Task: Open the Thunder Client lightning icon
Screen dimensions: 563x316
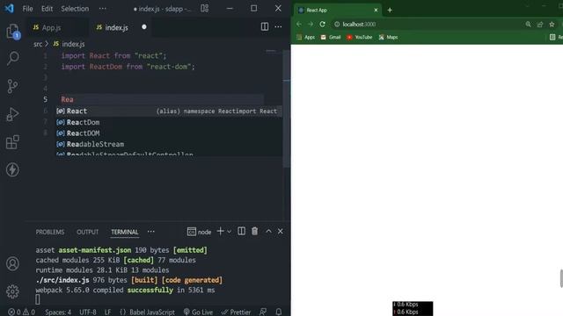Action: point(12,169)
